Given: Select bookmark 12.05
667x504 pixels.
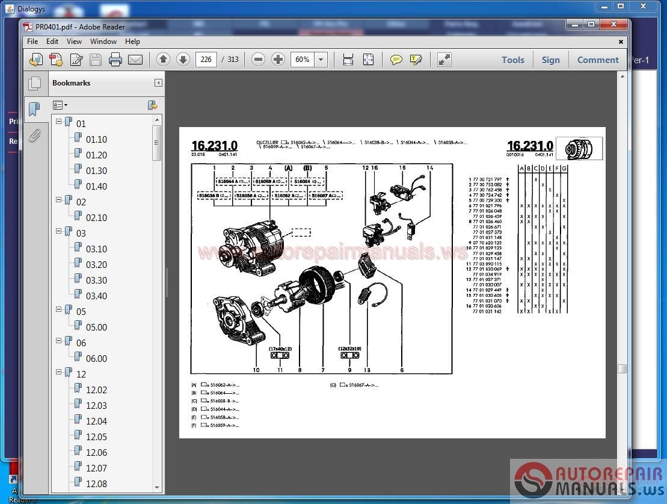Looking at the screenshot, I should coord(97,437).
